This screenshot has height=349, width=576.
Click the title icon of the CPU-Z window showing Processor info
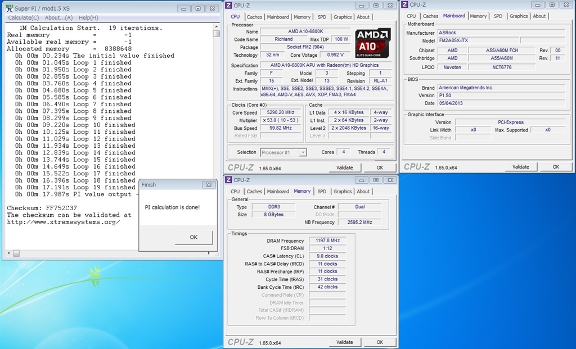[x=228, y=6]
